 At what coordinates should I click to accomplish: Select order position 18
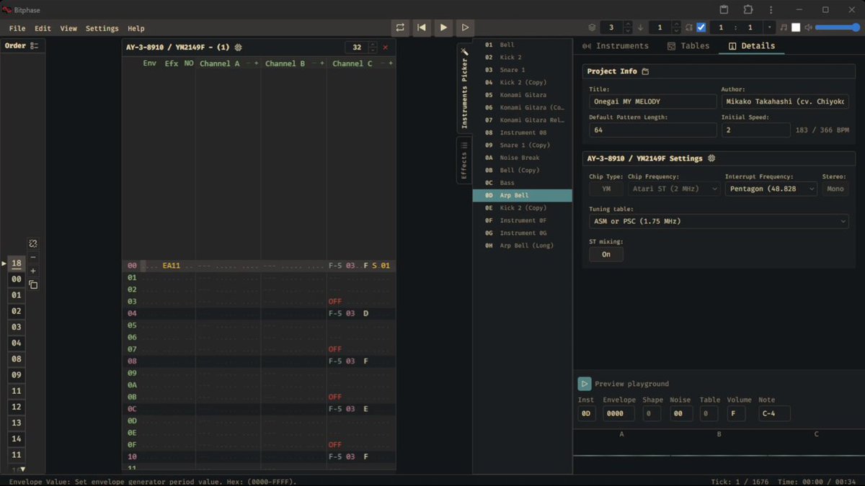tap(16, 264)
